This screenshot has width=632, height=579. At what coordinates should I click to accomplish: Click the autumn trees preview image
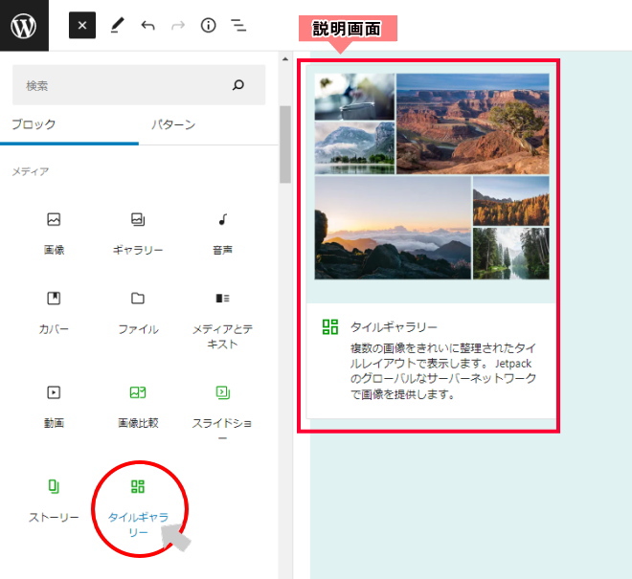tap(511, 201)
